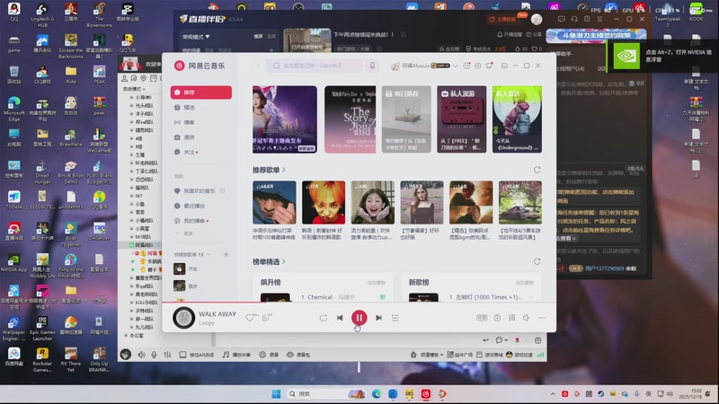Go back using the arrow left of search
This screenshot has width=719, height=404.
258,66
